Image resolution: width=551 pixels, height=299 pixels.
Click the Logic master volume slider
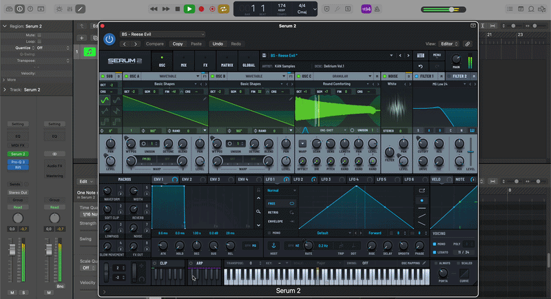444,10
